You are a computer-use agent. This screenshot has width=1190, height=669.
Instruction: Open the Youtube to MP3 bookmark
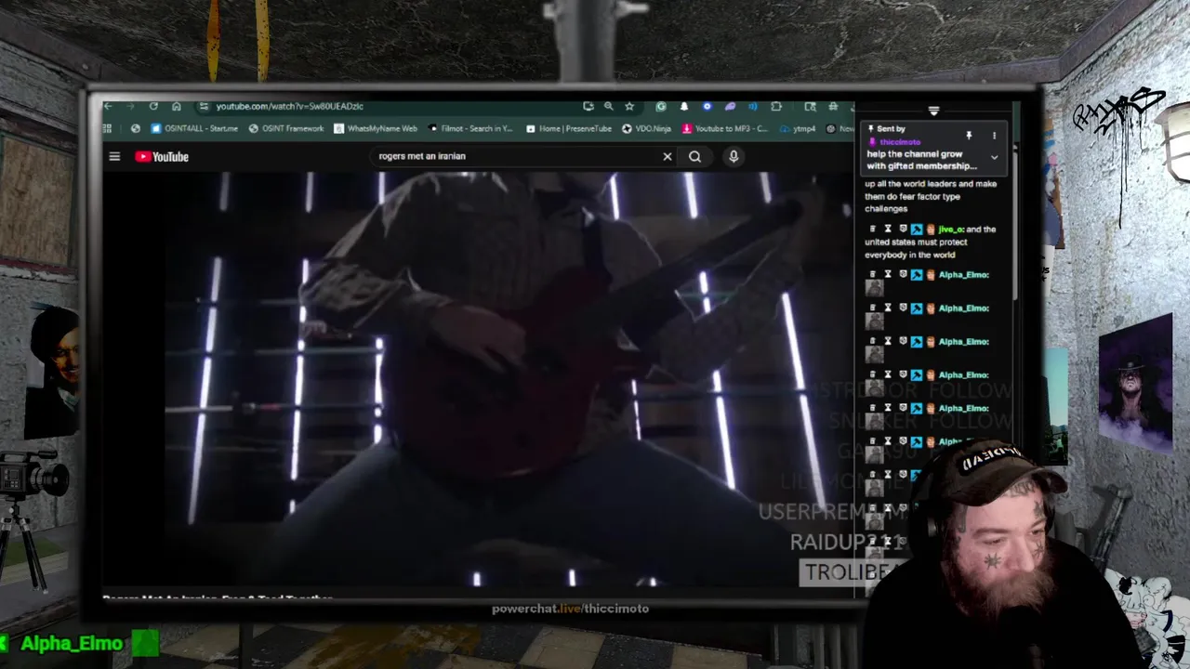(x=725, y=128)
